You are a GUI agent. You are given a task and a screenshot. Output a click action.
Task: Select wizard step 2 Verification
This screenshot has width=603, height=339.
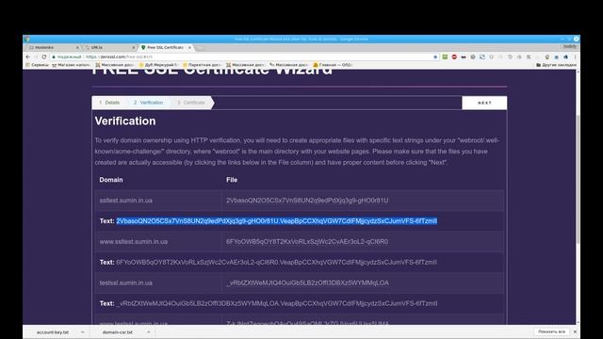click(x=149, y=103)
